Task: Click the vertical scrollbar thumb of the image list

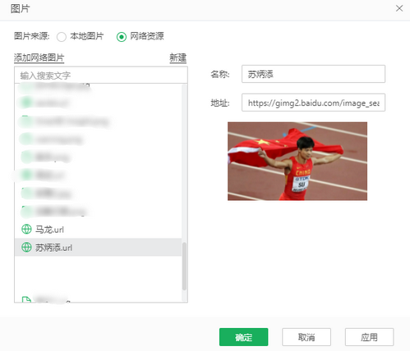Action: (x=184, y=267)
